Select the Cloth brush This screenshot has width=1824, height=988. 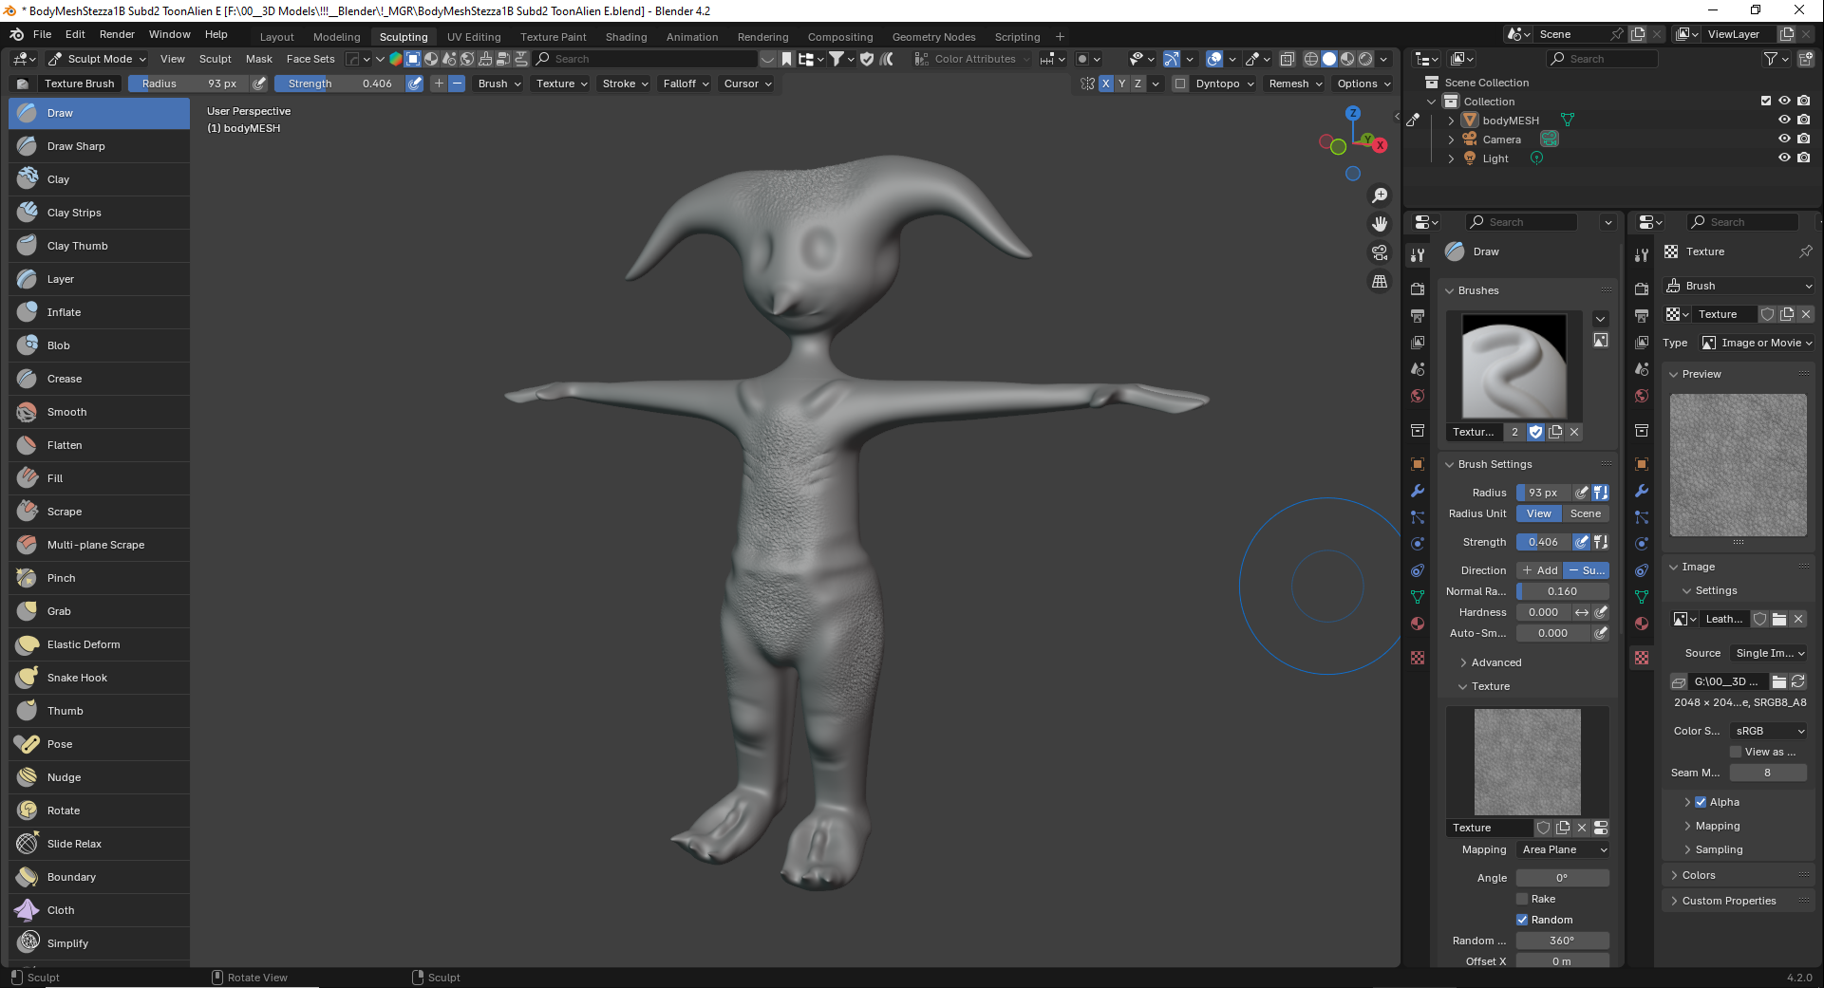pyautogui.click(x=100, y=910)
